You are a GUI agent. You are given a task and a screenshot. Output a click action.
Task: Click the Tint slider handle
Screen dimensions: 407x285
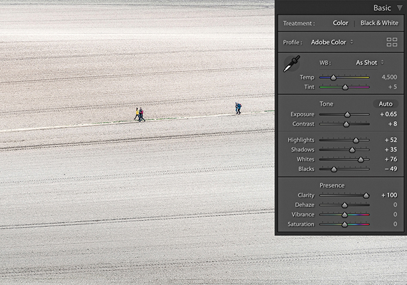tap(345, 87)
